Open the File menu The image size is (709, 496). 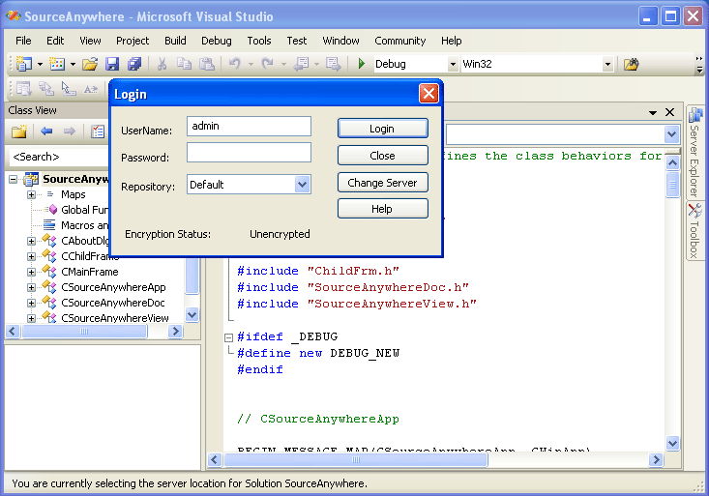click(23, 41)
